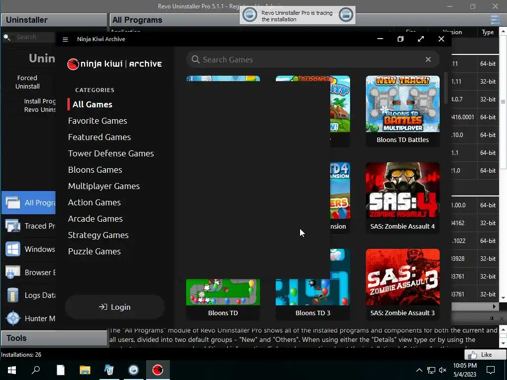Open File Explorer from the taskbar
Screen dimensions: 507x380
(85, 370)
